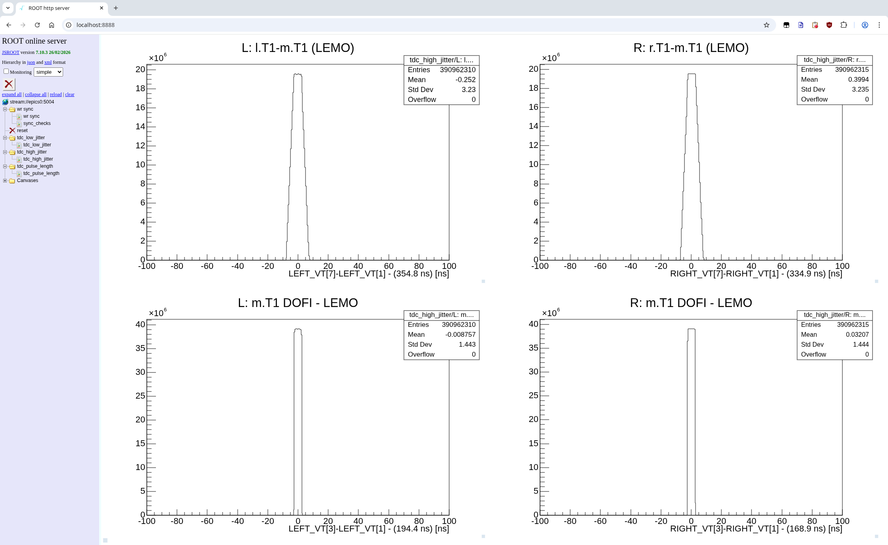
Task: Click the large red X button
Action: pos(9,84)
